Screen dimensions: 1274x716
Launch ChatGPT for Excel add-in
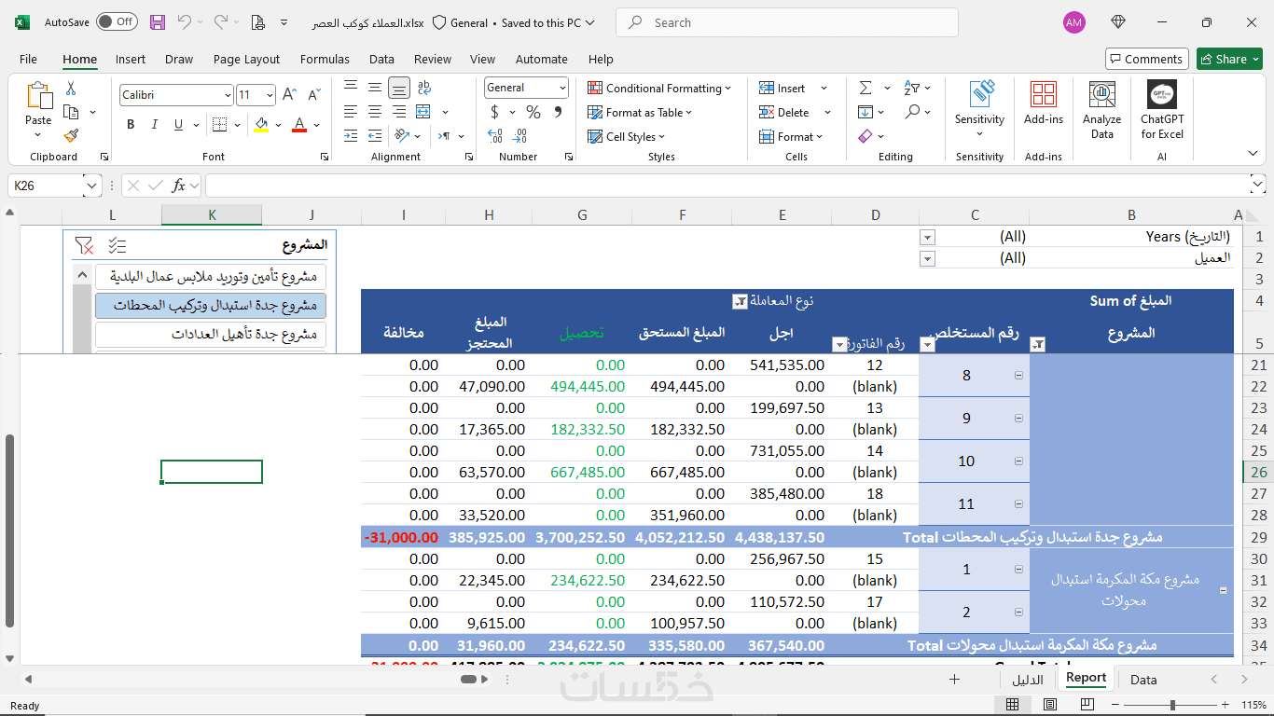tap(1162, 110)
